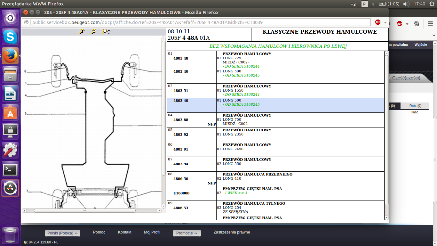Click the zoom out magnifier icon
437x246 pixels.
coord(94,31)
